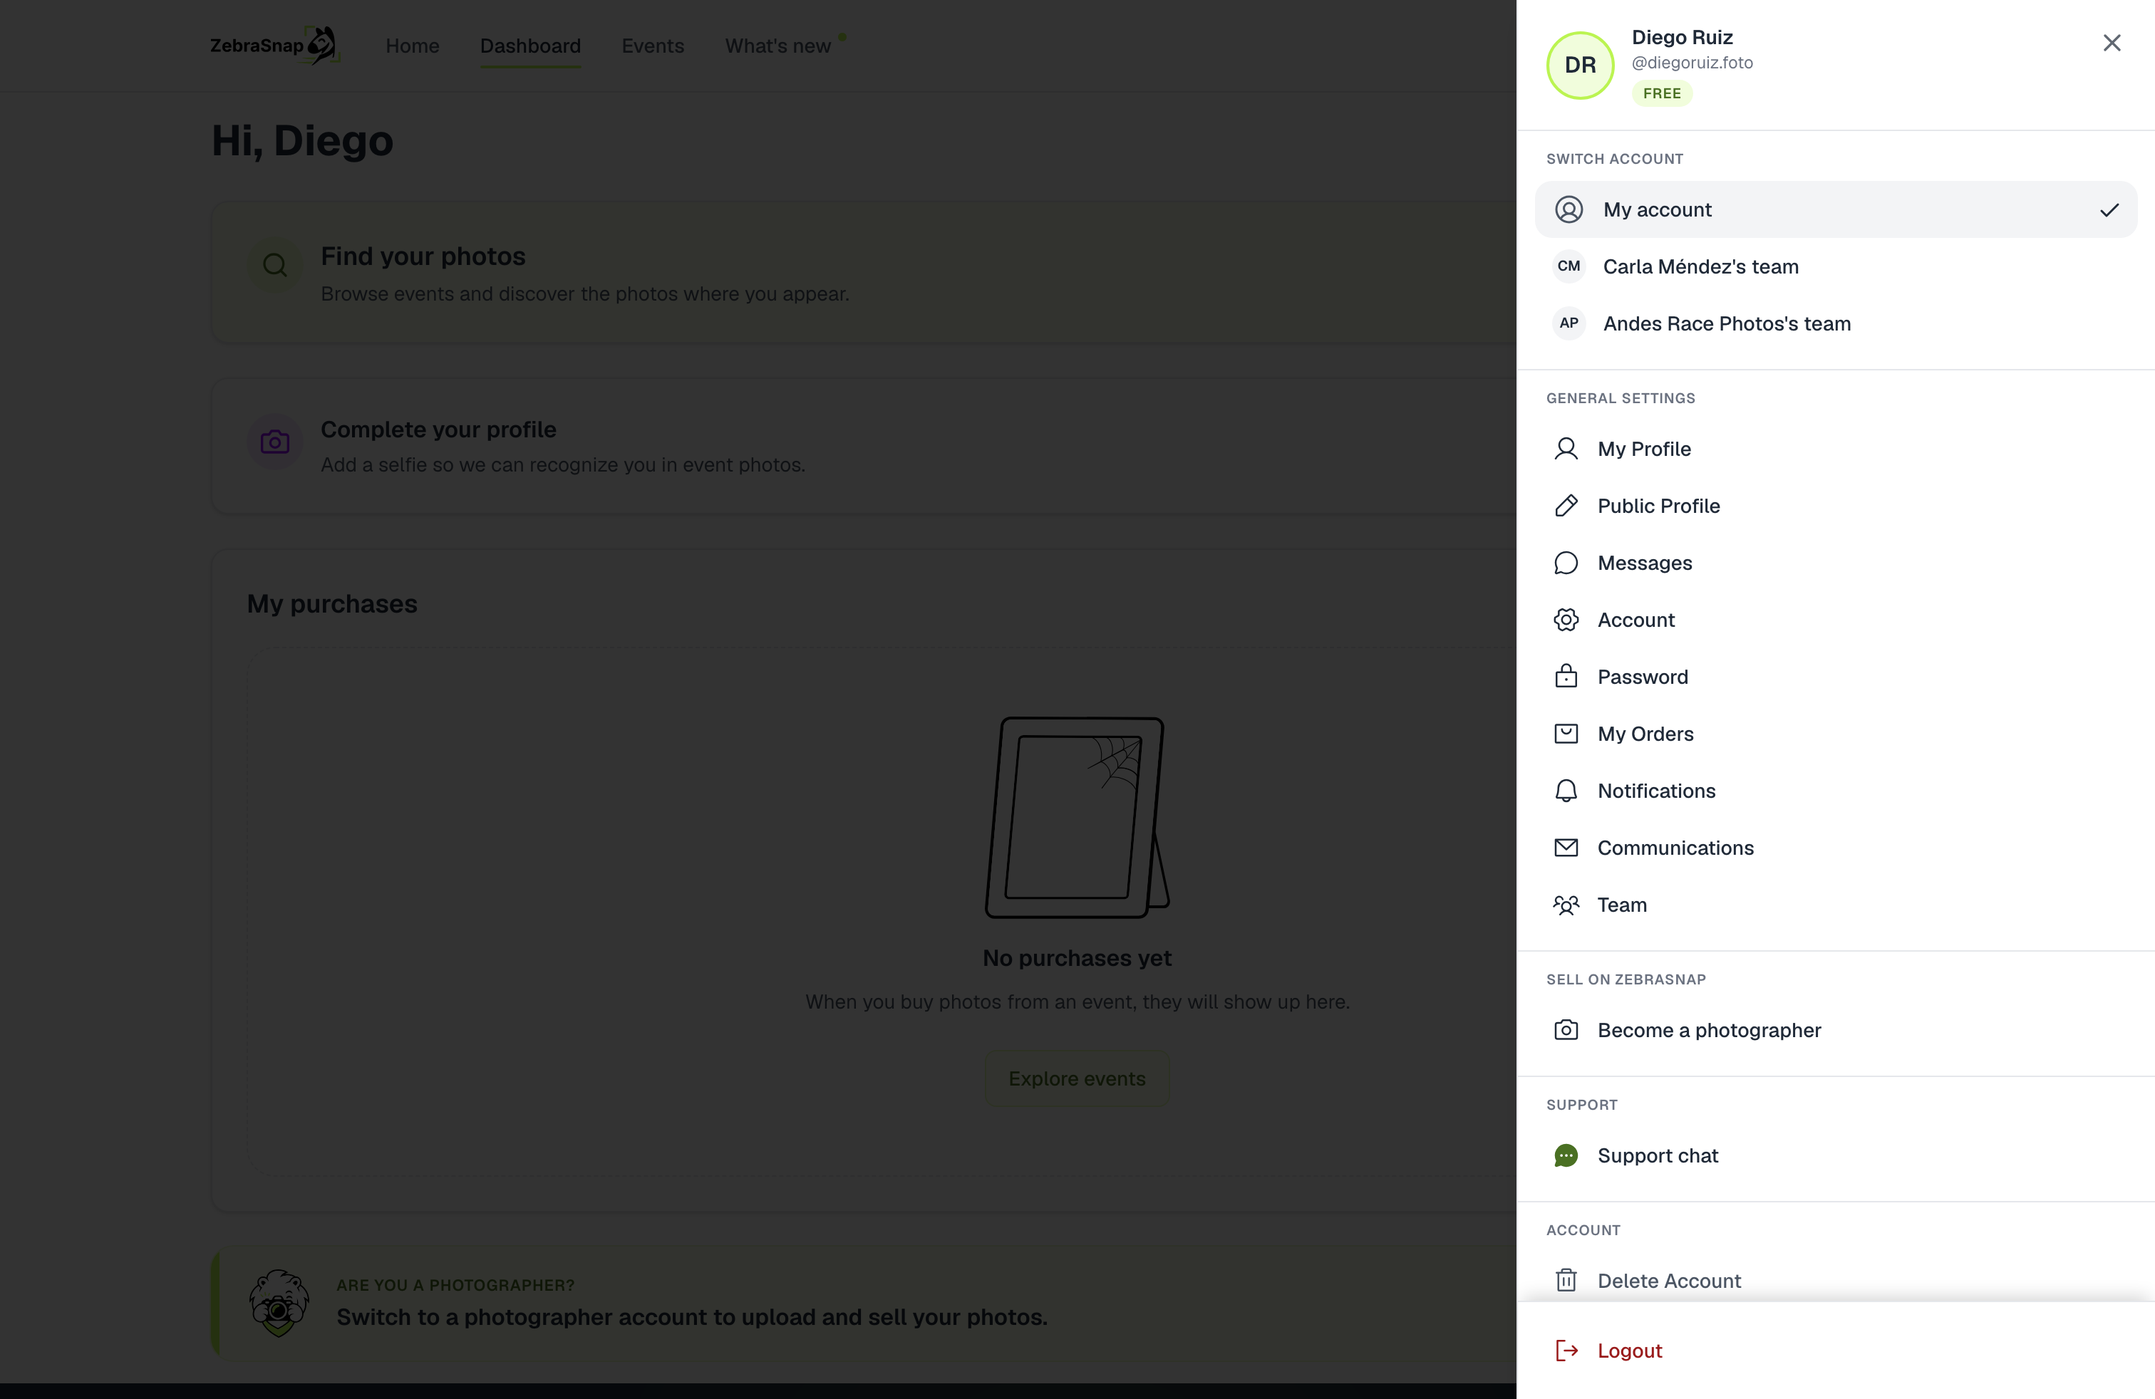Switch to Carla Méndez's team

1836,266
